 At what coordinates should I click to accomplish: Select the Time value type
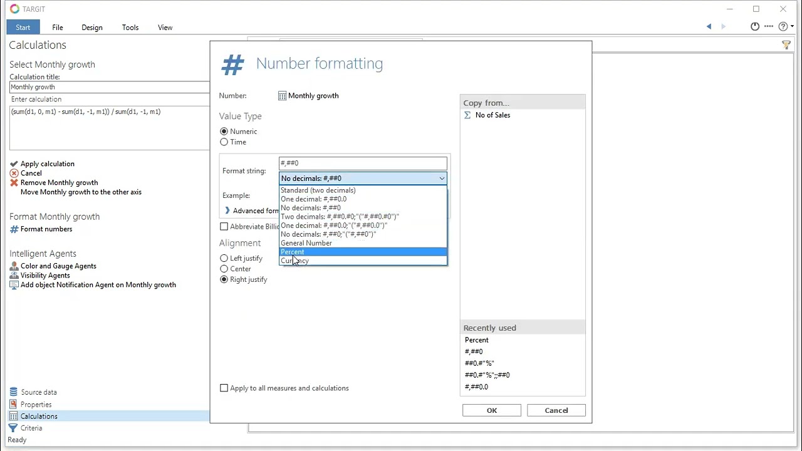click(224, 142)
